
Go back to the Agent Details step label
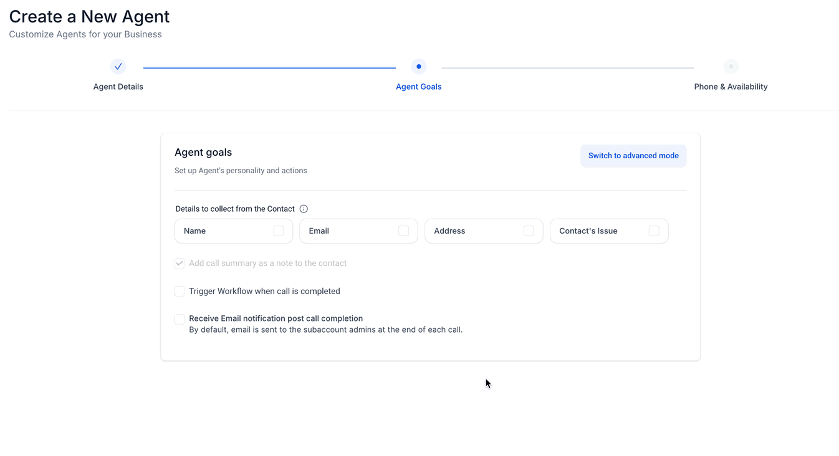(118, 87)
